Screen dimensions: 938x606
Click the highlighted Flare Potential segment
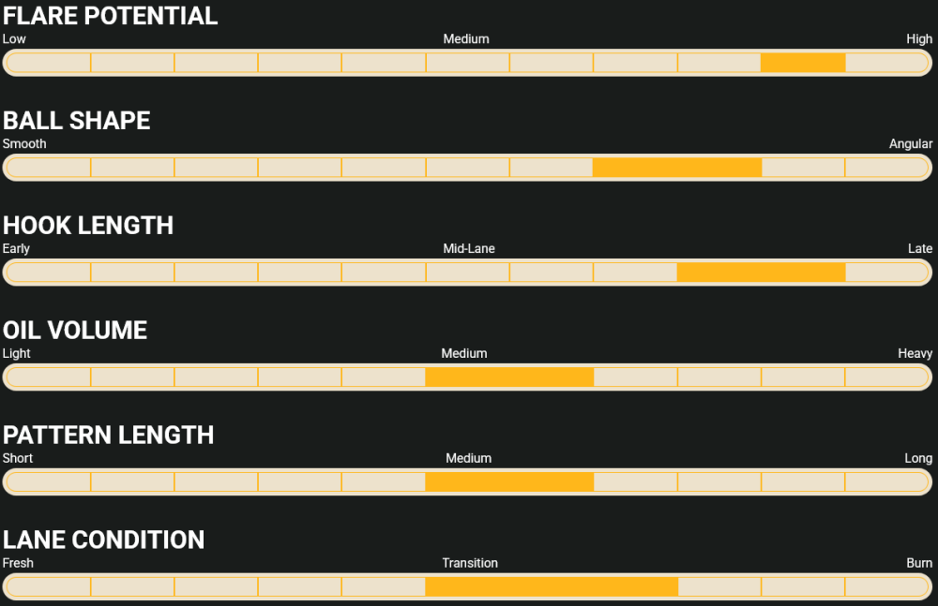(803, 63)
